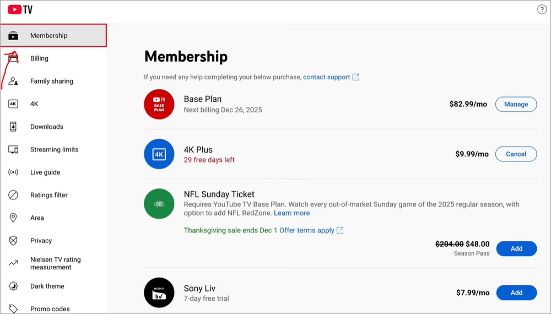Add the NFL Sunday Ticket season pass
The image size is (551, 314).
tap(516, 248)
